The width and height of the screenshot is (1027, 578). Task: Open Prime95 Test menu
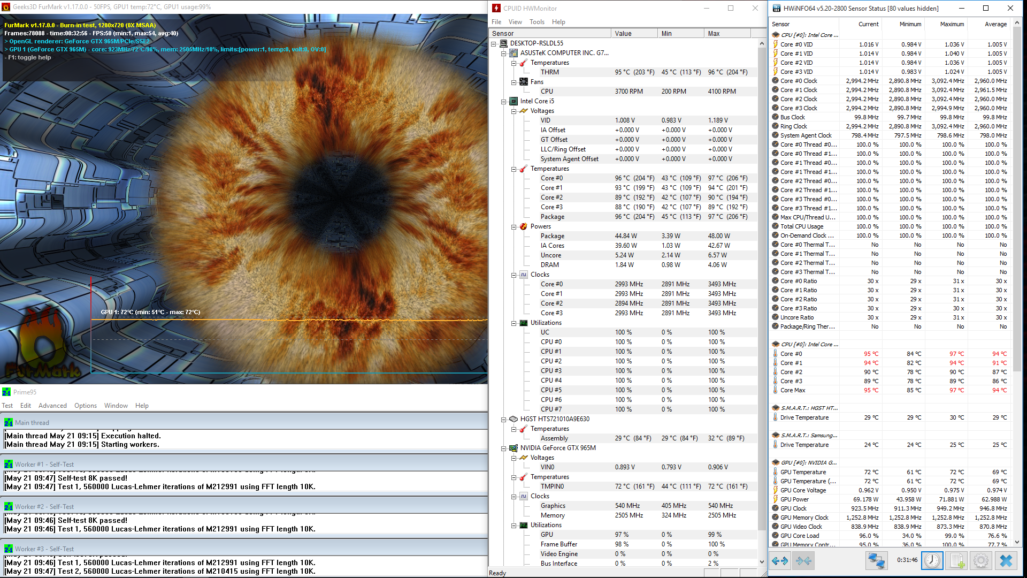click(7, 406)
